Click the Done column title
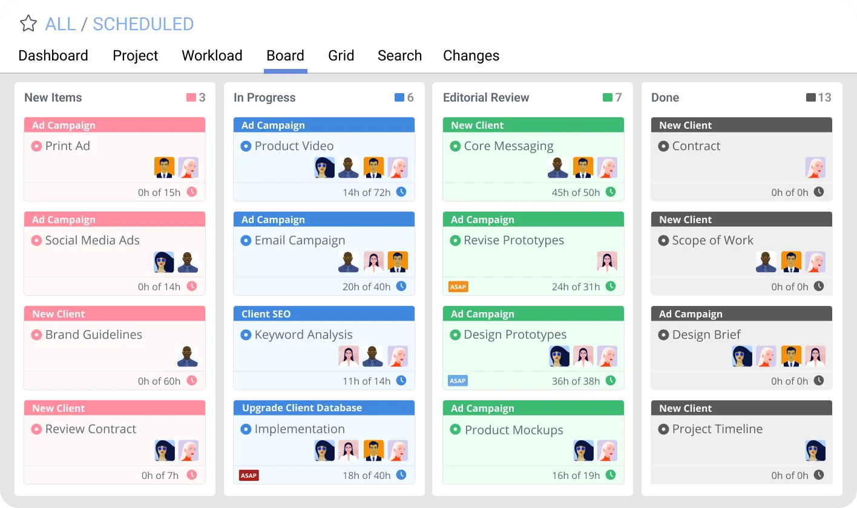The width and height of the screenshot is (857, 508). click(x=665, y=97)
